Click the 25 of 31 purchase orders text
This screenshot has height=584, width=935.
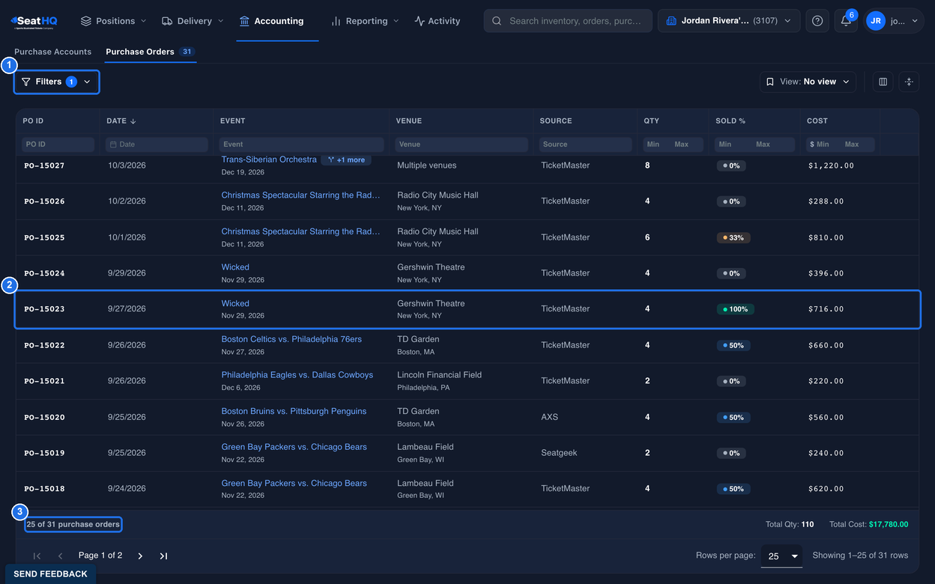coord(73,524)
